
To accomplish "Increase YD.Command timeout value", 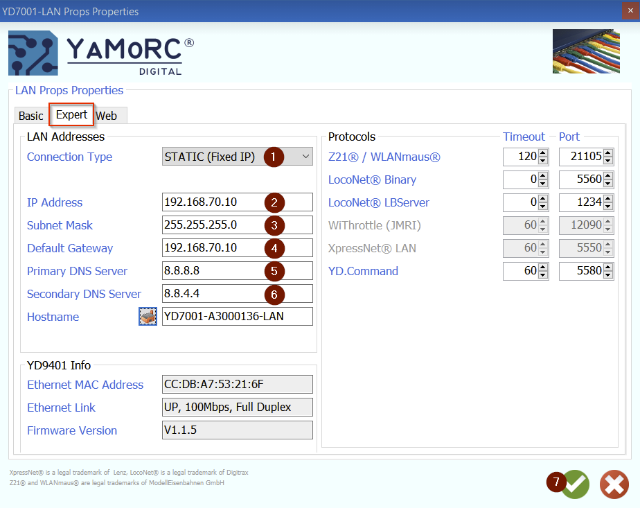I will click(543, 267).
